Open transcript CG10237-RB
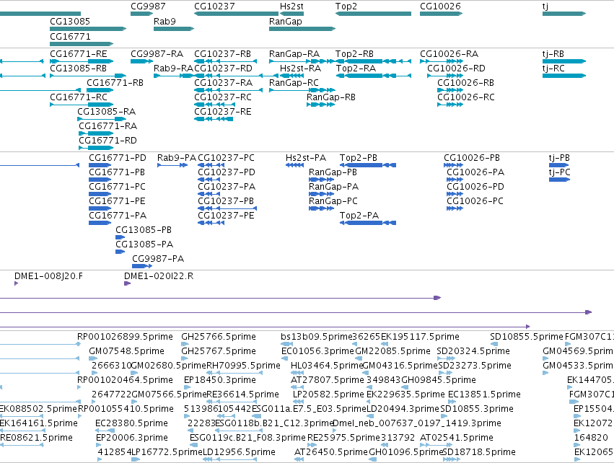 222,53
